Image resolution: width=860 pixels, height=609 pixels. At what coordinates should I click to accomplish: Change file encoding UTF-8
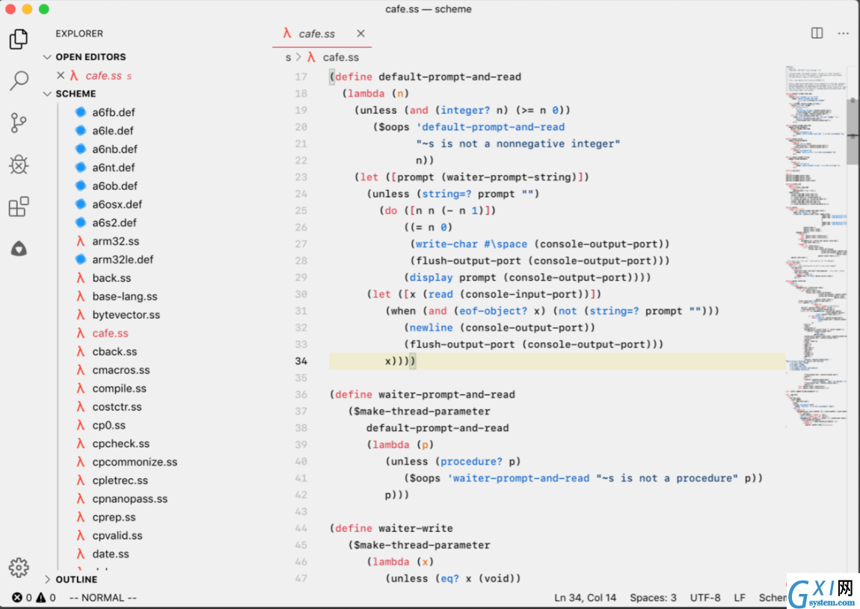pyautogui.click(x=705, y=598)
